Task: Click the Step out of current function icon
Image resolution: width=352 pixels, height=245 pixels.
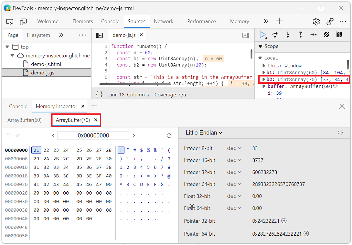Action: point(301,35)
